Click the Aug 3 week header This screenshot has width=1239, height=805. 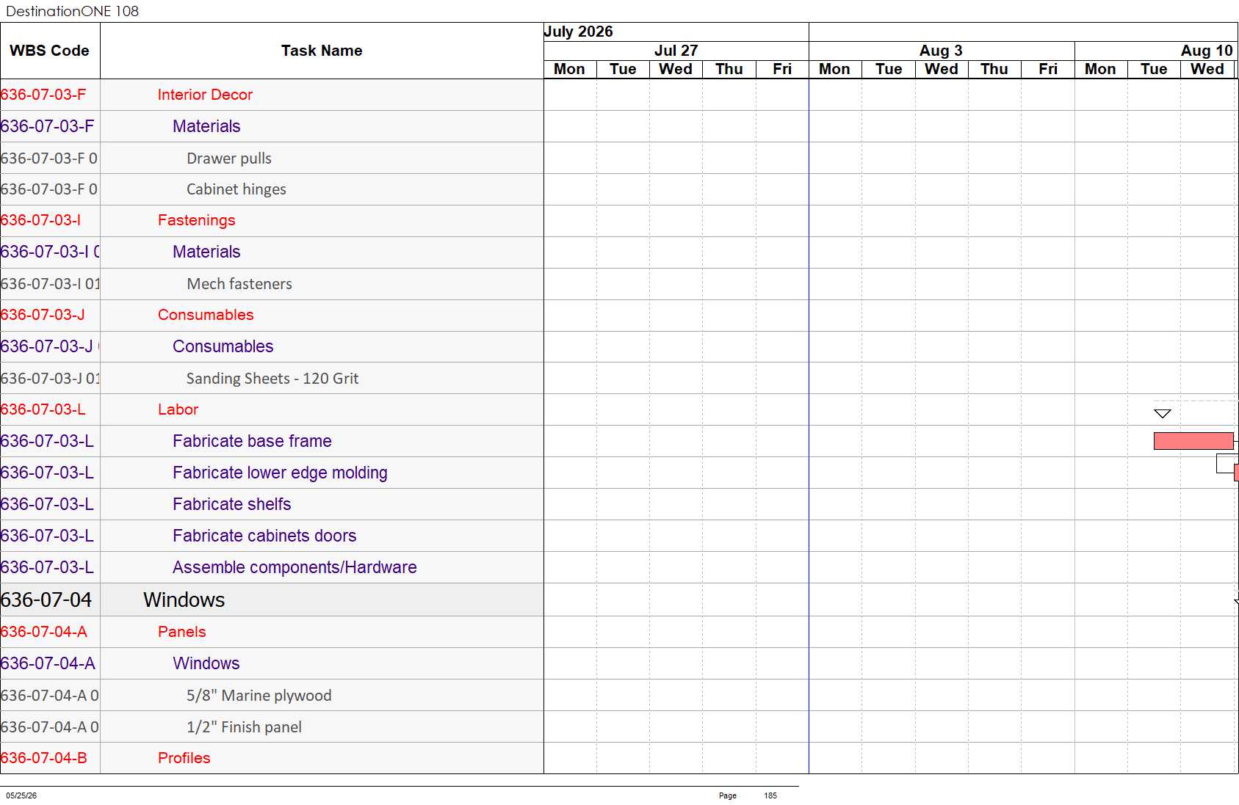pos(942,51)
